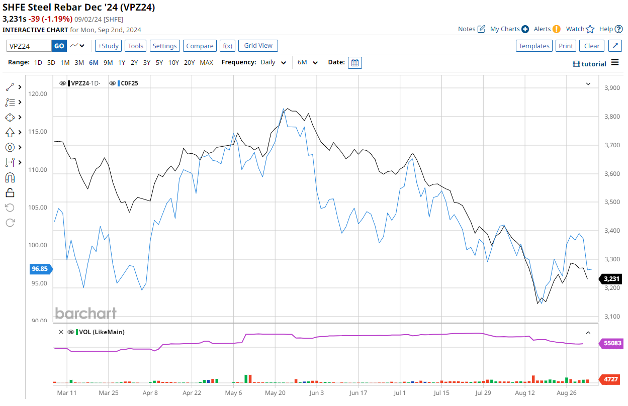Activate the magnet snap tool
Screen dimensions: 628x406
[x=10, y=177]
